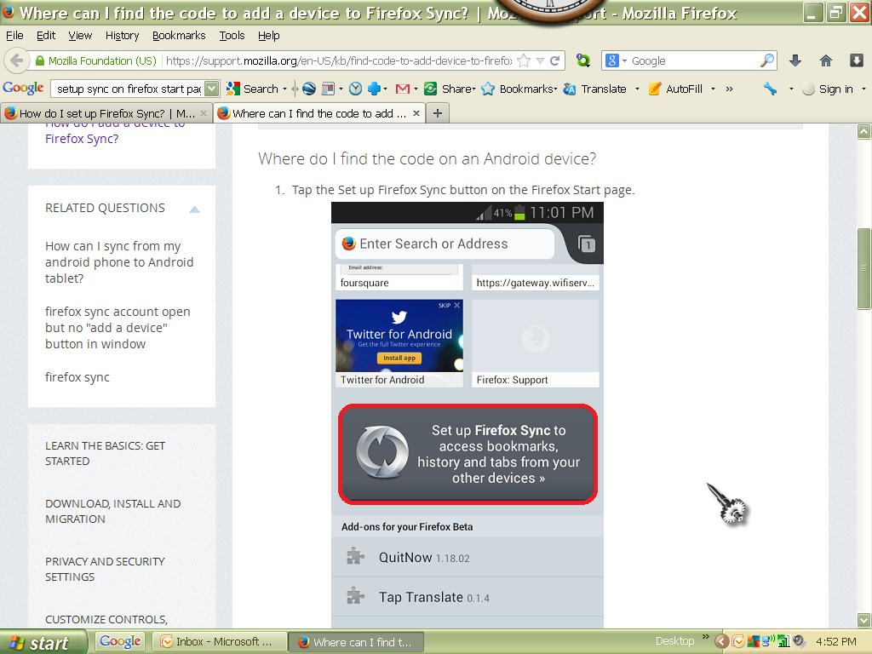
Task: Open the Translate dropdown arrow
Action: [637, 89]
